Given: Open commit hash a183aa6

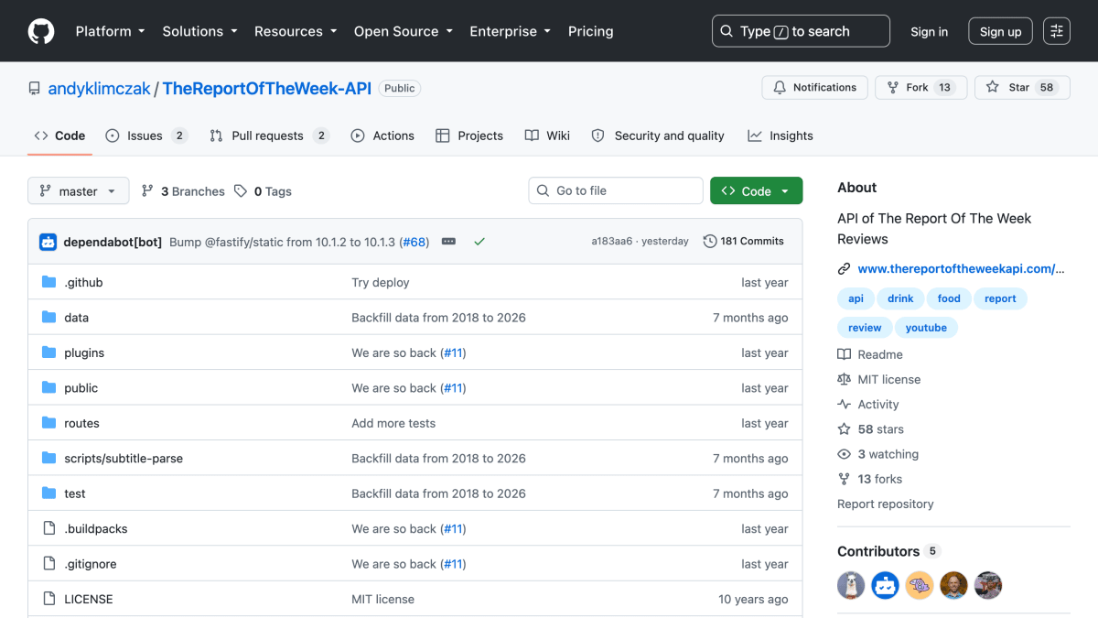Looking at the screenshot, I should 612,242.
